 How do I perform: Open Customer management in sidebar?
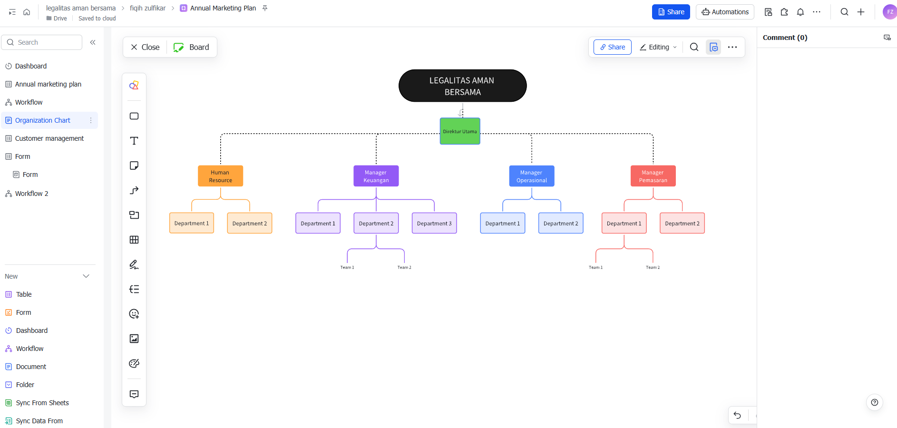tap(49, 138)
